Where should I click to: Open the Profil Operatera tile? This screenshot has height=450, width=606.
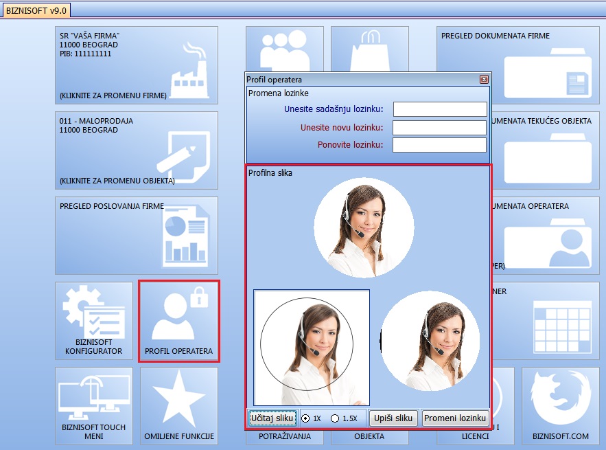click(179, 321)
